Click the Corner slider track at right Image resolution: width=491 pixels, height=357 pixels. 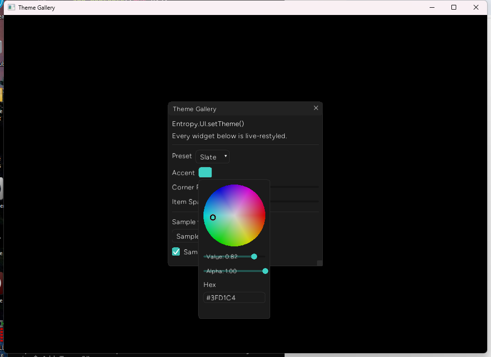click(294, 187)
